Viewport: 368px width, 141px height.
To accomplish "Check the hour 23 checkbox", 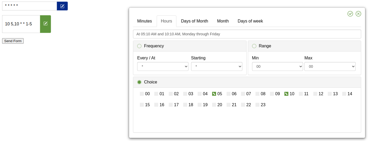I will [x=257, y=105].
